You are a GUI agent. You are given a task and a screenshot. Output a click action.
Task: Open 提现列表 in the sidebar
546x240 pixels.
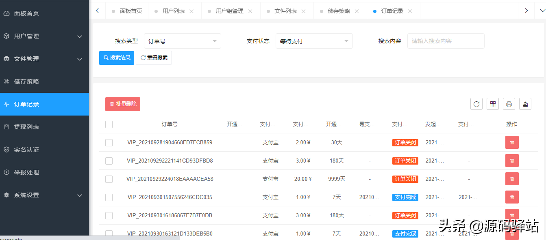click(27, 127)
